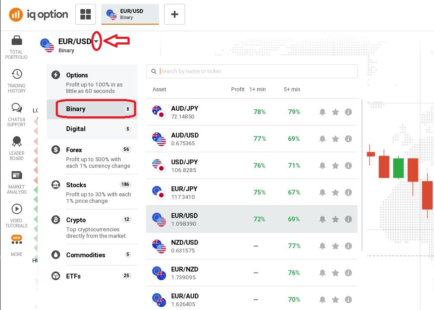Select the Digital options type

[92, 129]
